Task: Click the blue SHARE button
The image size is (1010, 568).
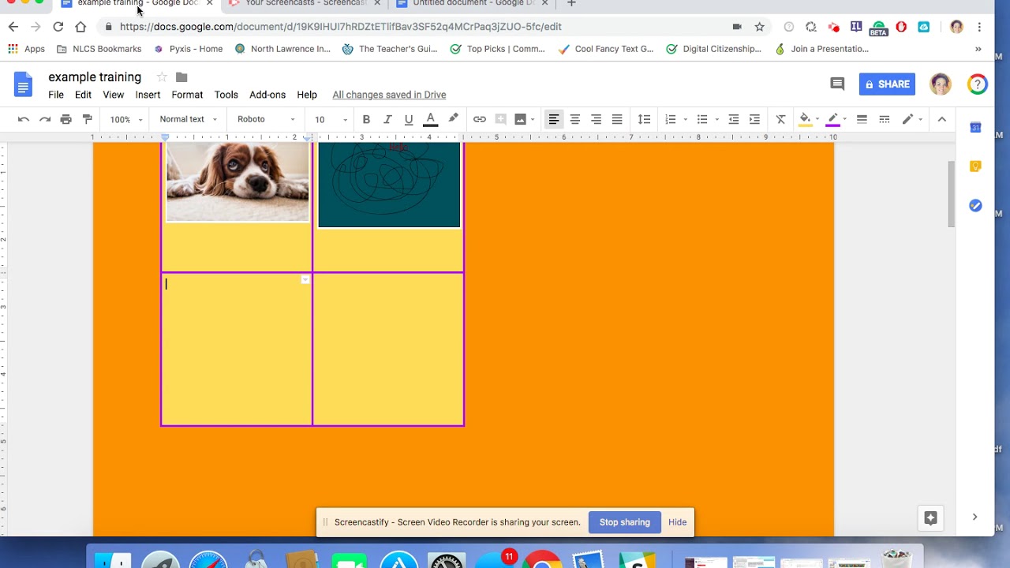Action: (x=887, y=84)
